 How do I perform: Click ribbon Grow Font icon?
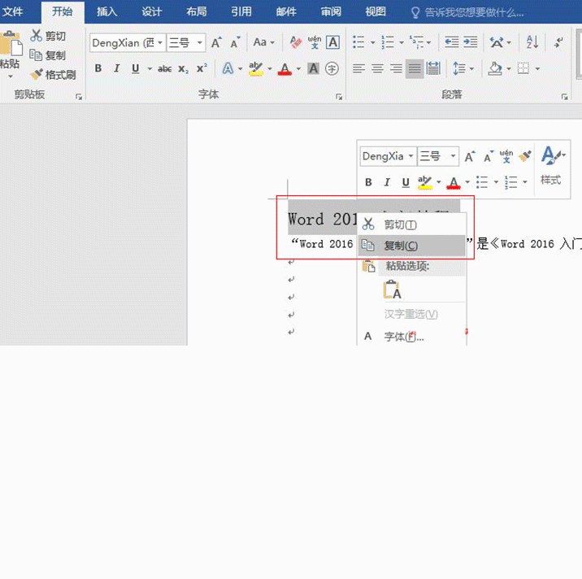[216, 43]
